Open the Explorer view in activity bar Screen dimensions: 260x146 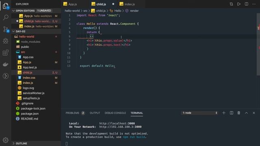[x=5, y=6]
